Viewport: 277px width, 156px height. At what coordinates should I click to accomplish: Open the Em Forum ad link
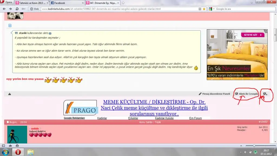point(196,118)
